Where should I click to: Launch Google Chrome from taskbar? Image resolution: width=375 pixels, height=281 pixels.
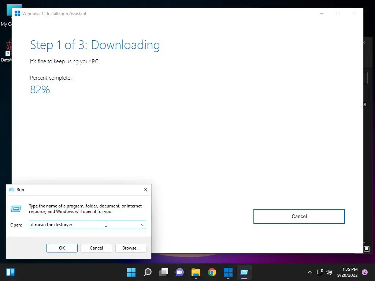[212, 272]
